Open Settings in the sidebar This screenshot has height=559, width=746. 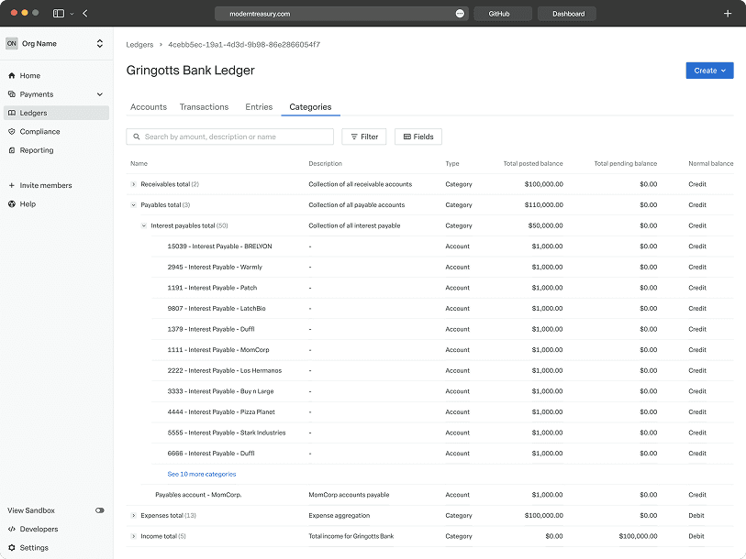click(56, 548)
